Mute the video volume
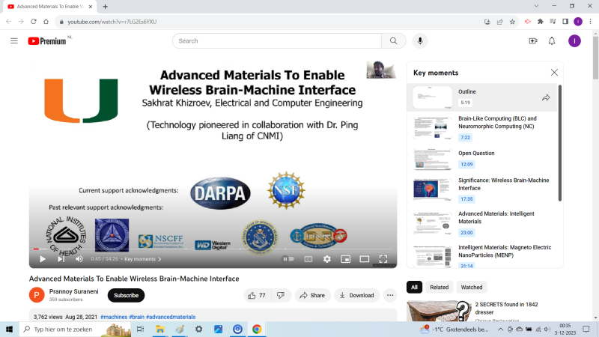Viewport: 599px width, 337px height. pos(79,259)
